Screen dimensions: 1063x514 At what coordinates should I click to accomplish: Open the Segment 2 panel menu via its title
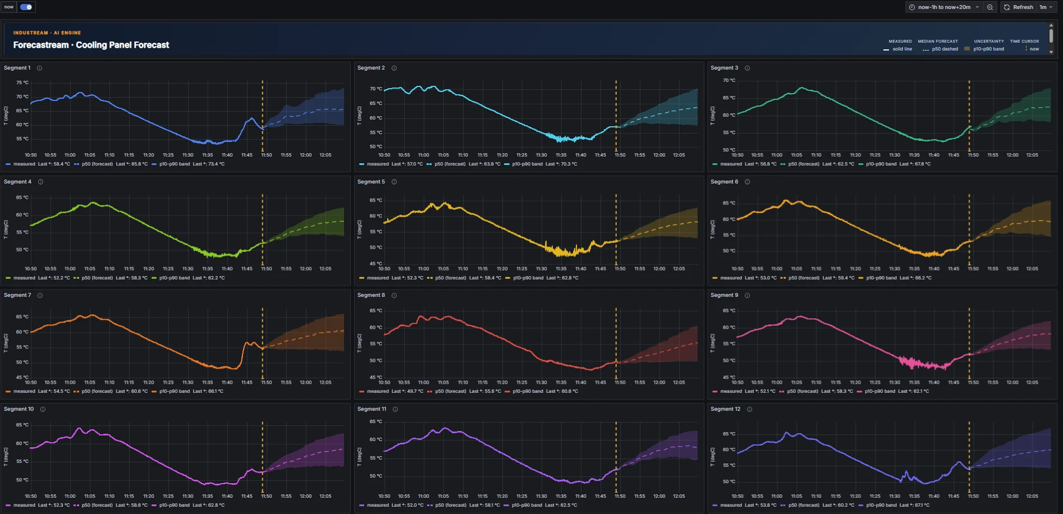[x=371, y=67]
